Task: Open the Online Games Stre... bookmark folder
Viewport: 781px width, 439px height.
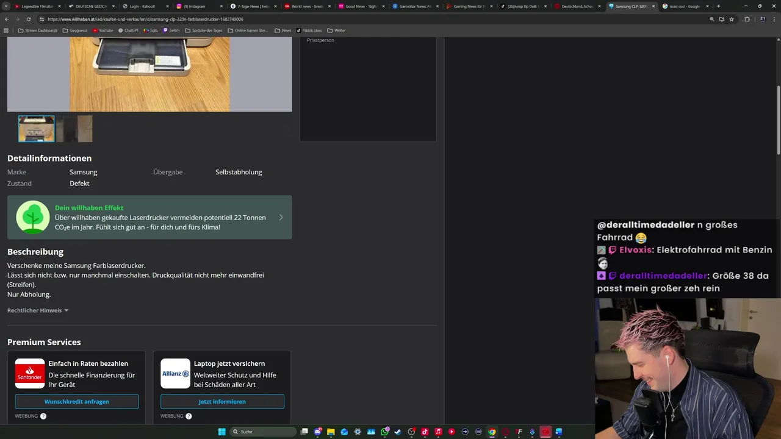Action: click(247, 30)
